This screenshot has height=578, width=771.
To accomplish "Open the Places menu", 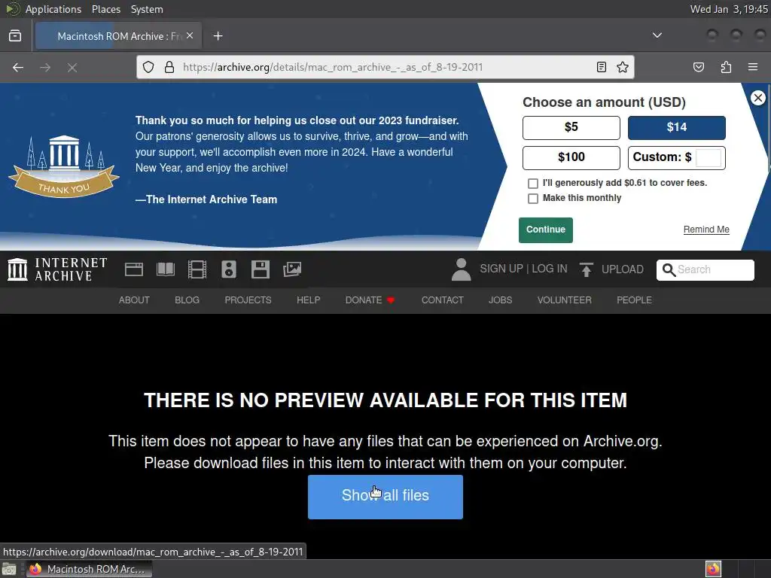I will (x=106, y=9).
